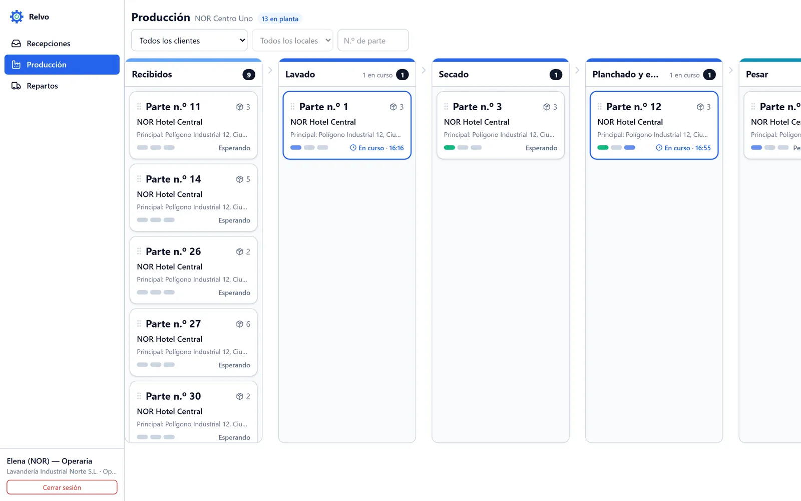Click the chevron between Planchado and Pesar

click(x=731, y=70)
